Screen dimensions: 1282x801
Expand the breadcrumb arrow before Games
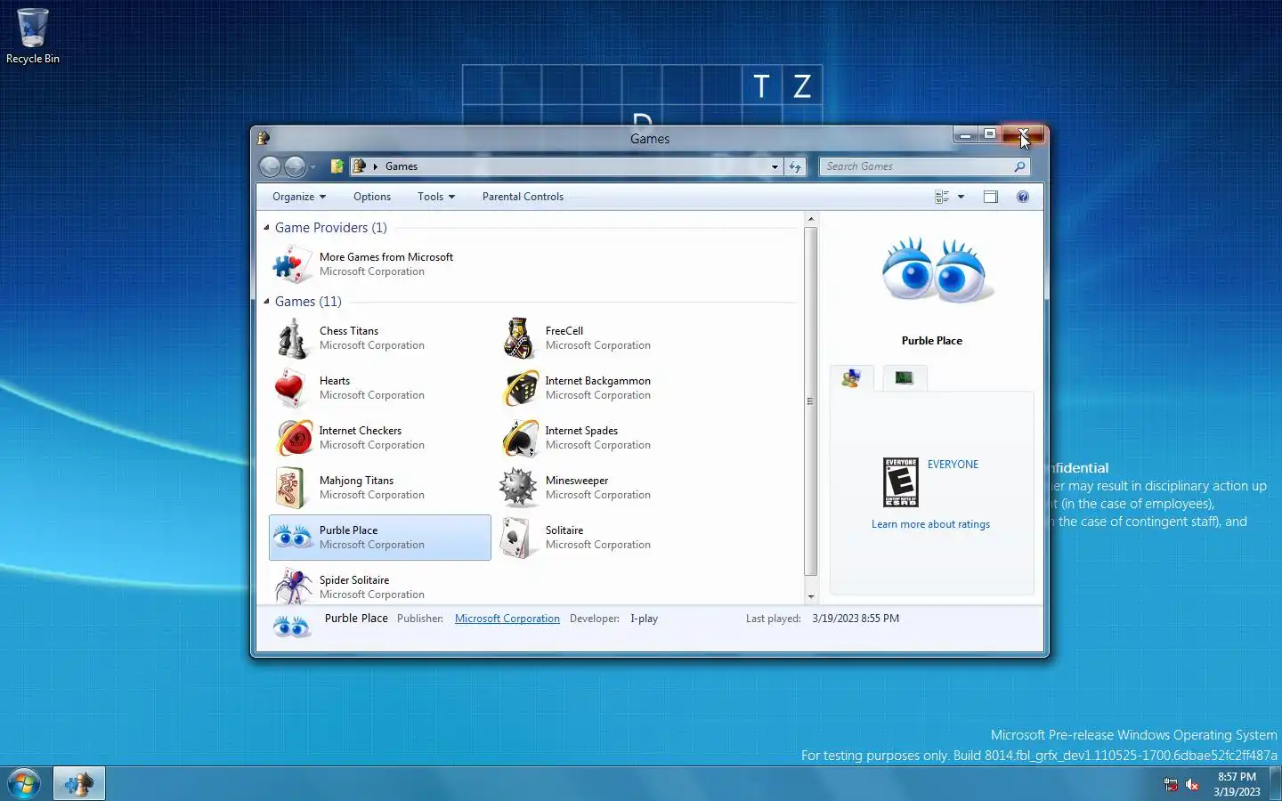tap(376, 166)
